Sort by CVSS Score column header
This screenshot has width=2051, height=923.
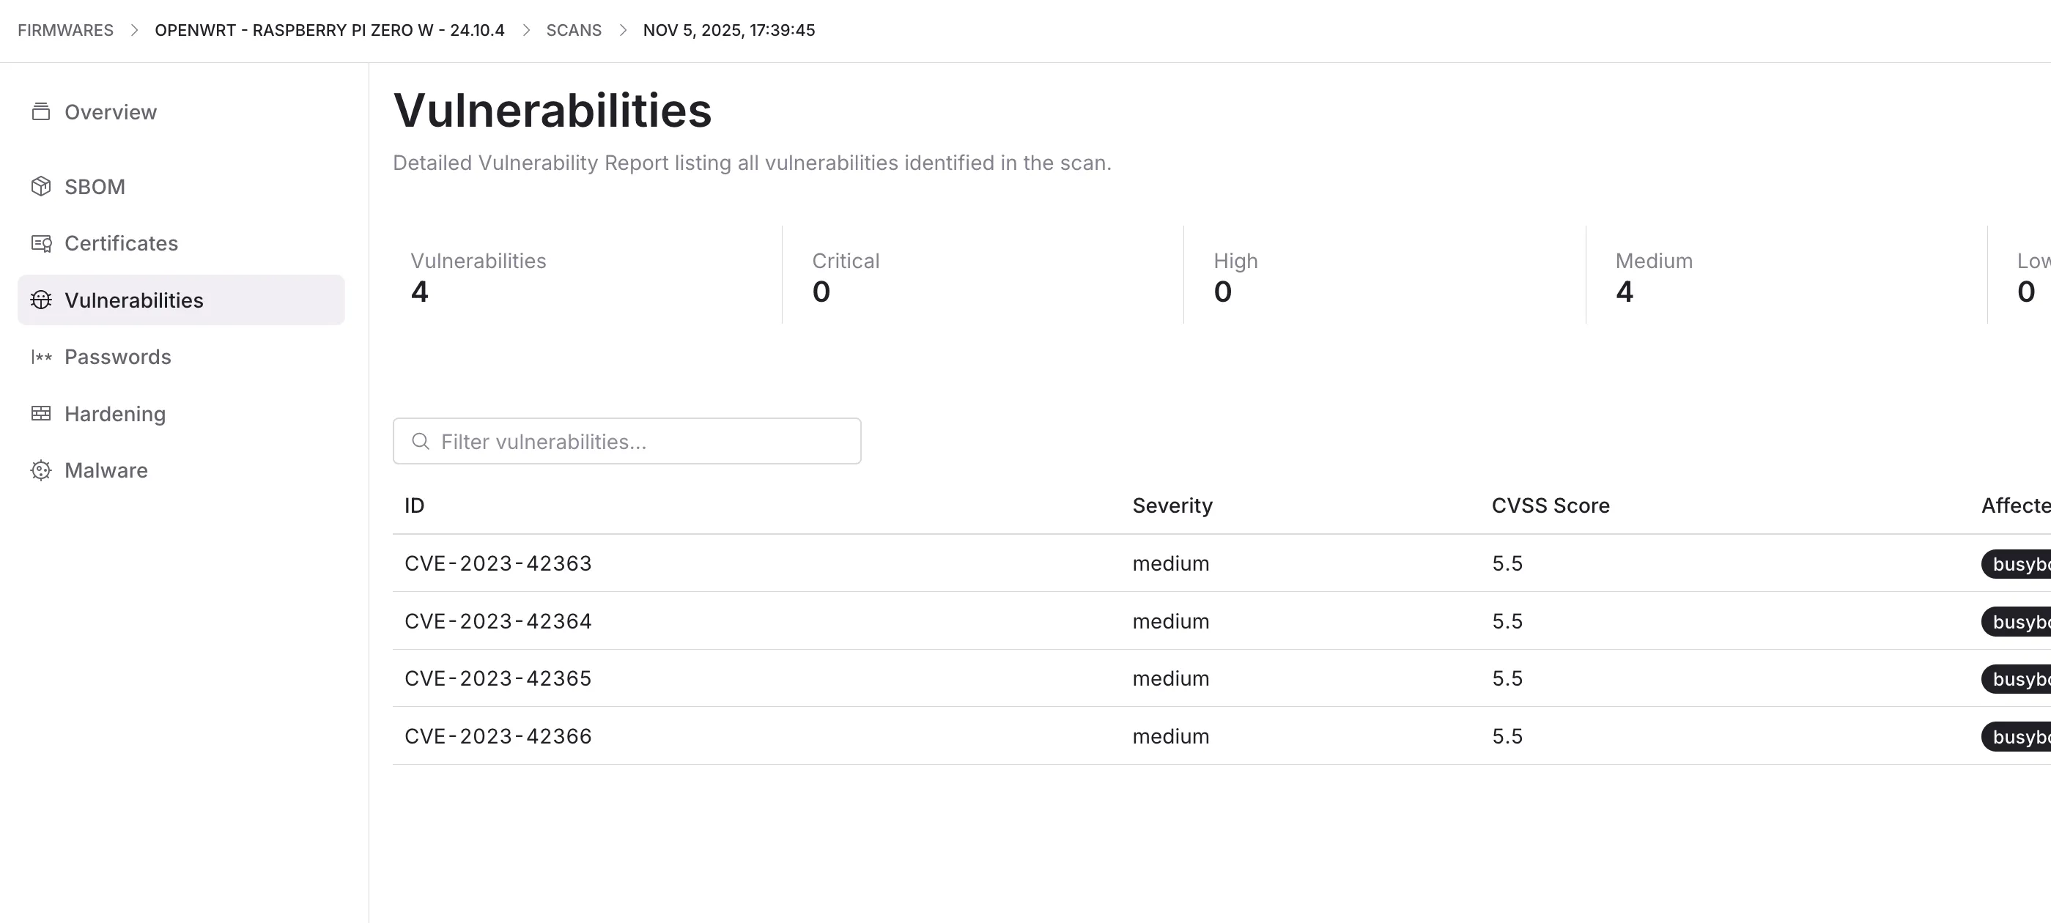(x=1551, y=506)
